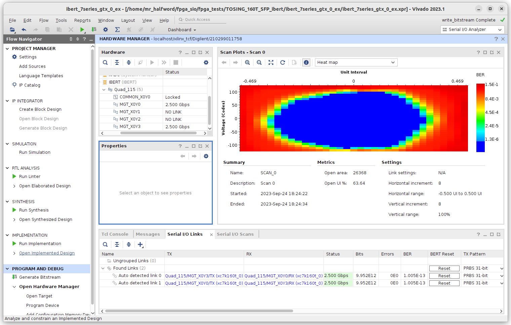This screenshot has height=325, width=511.
Task: Open the Serial I/O Analyzer layout dropdown
Action: pyautogui.click(x=472, y=30)
